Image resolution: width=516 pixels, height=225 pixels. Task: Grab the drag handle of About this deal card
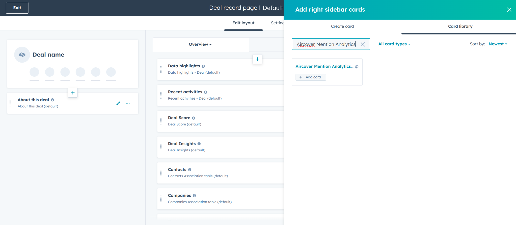[x=10, y=103]
